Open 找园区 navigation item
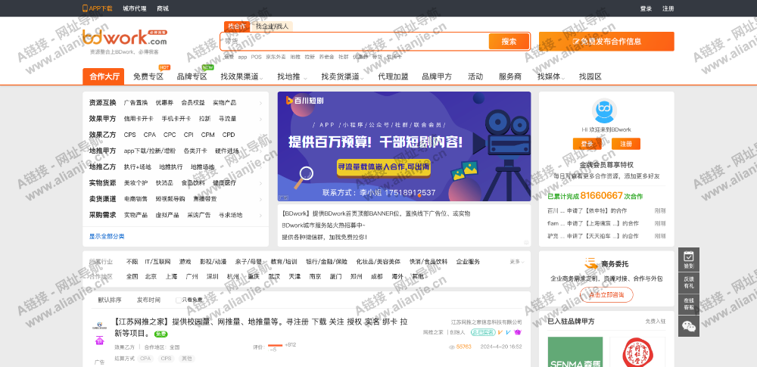The width and height of the screenshot is (757, 367). 590,76
